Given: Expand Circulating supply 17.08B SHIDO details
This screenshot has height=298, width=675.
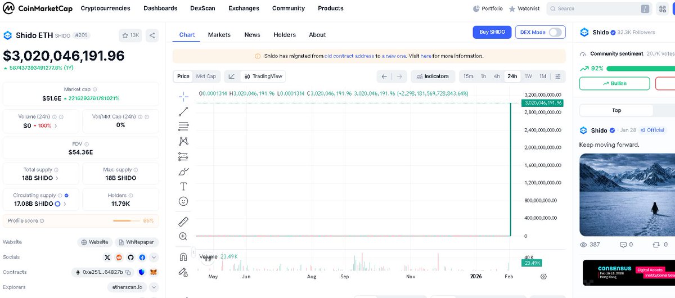Looking at the screenshot, I should (65, 204).
